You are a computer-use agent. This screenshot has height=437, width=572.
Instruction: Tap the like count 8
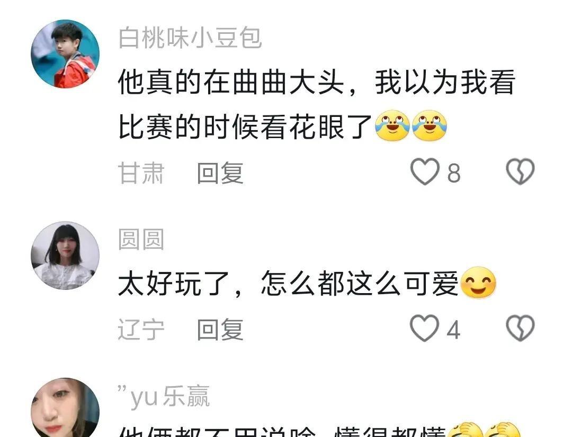click(x=454, y=174)
